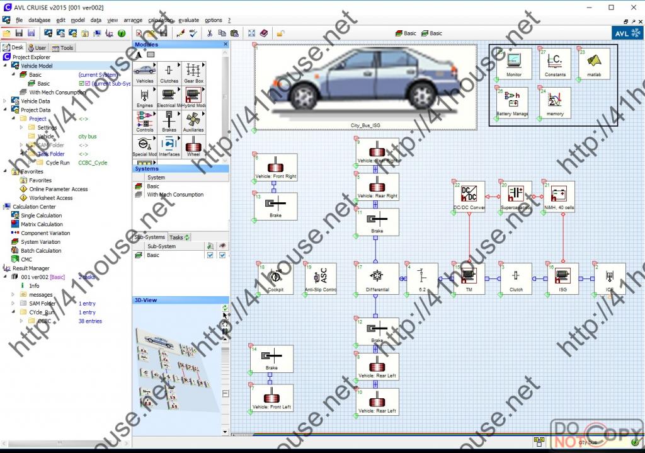Image resolution: width=645 pixels, height=453 pixels.
Task: Select the DC/DC Converter component
Action: [x=469, y=197]
